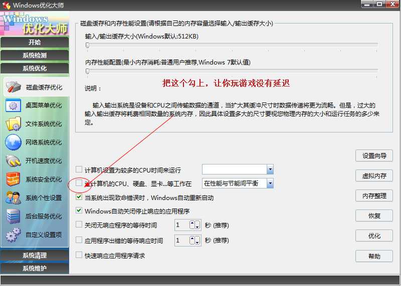Open the 磁盘缓存优化 disk cache icon
Screen dimensions: 401x286
pyautogui.click(x=14, y=87)
